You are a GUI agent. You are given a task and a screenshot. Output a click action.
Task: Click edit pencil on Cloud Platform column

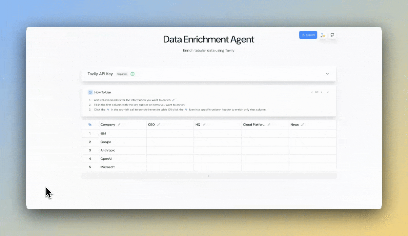(269, 125)
